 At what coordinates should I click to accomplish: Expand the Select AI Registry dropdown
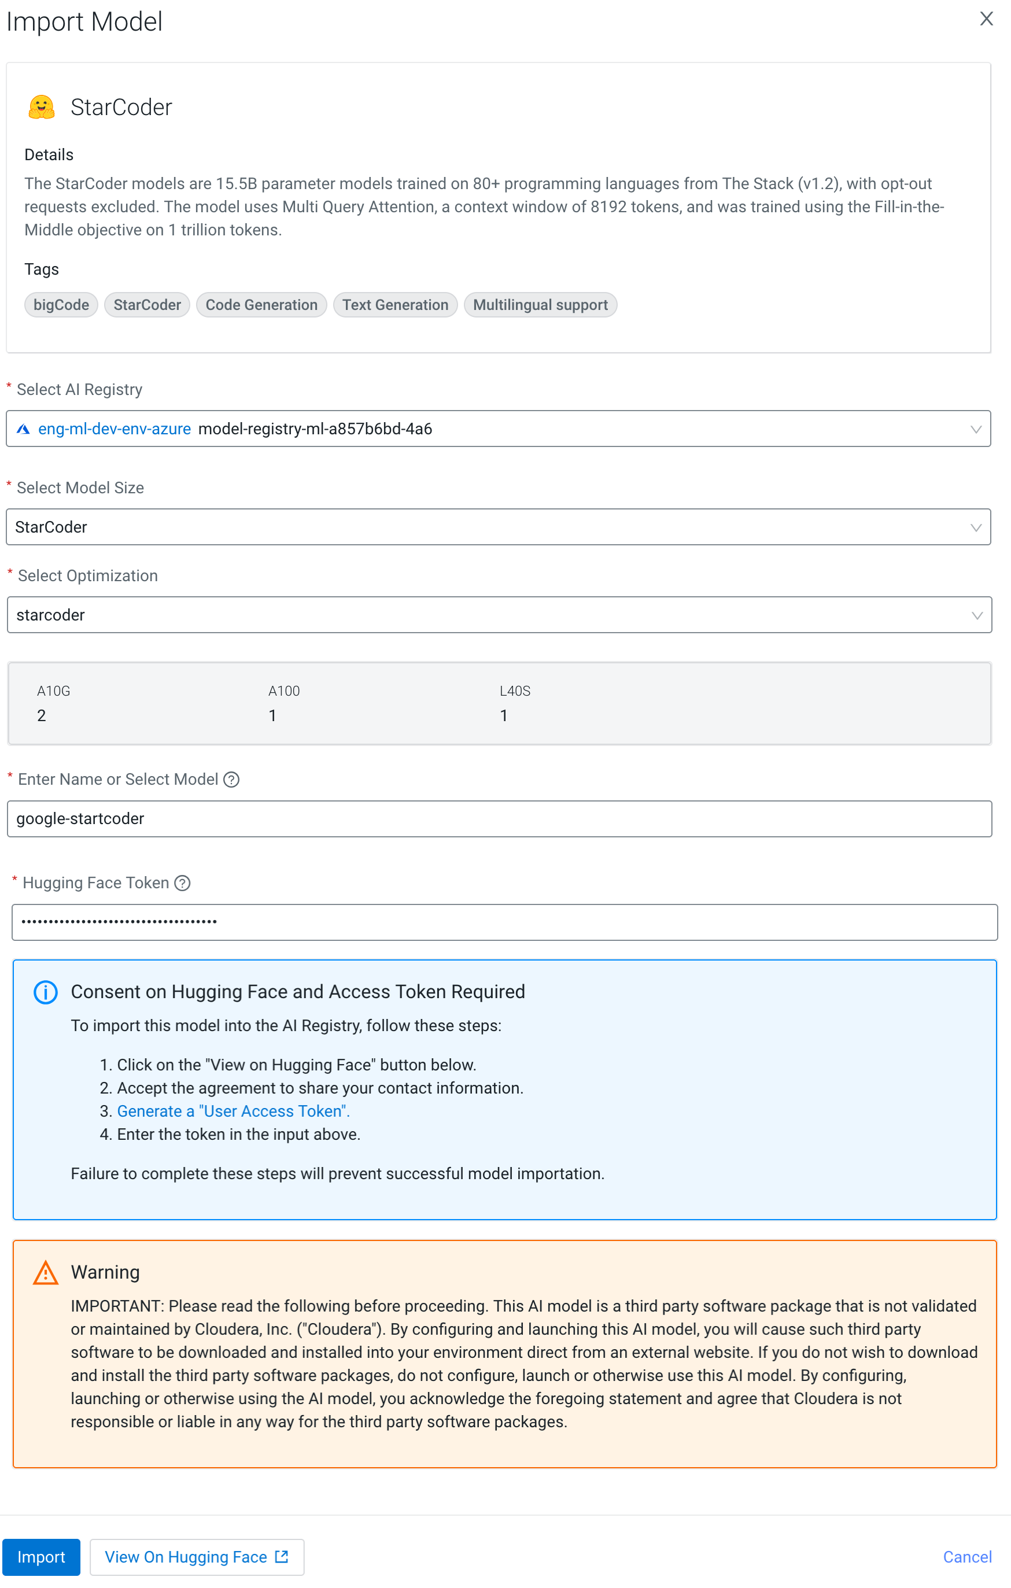point(975,429)
